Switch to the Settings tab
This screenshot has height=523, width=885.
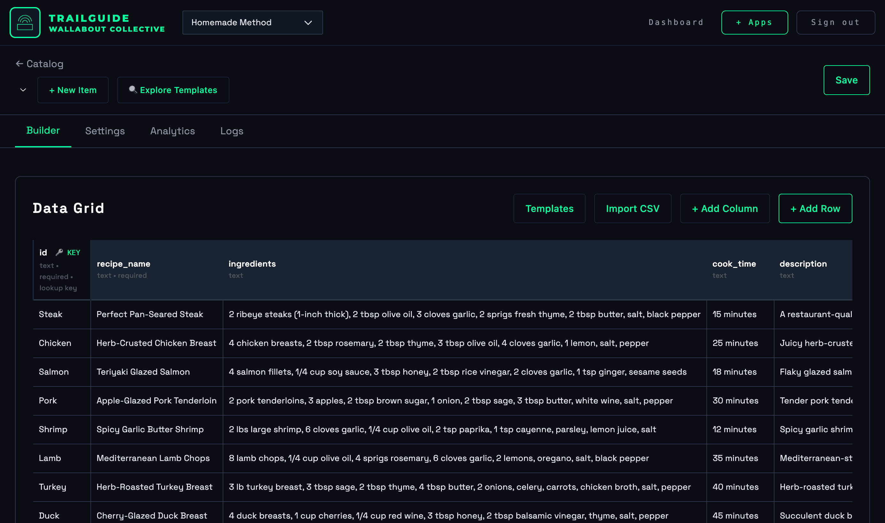point(104,131)
